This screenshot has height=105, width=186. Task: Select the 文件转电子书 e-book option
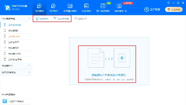click(16, 60)
